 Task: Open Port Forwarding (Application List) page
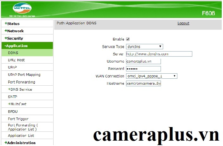point(23,127)
